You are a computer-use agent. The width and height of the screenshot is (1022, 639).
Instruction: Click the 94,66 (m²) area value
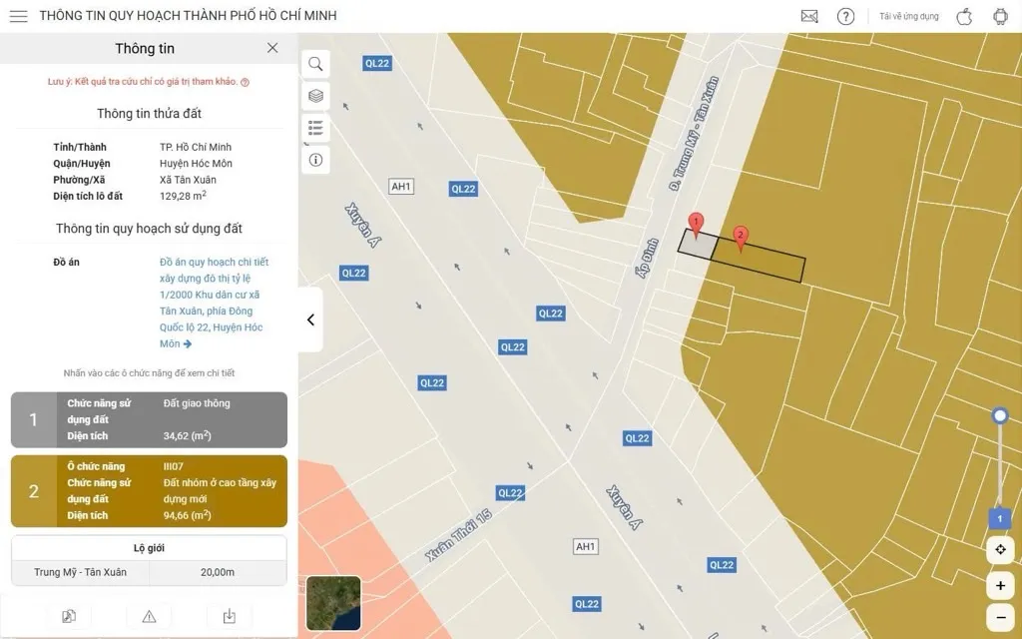click(187, 515)
